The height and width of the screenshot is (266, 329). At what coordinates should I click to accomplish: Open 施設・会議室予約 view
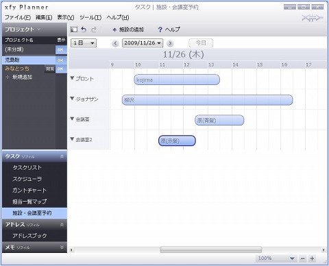coord(34,213)
